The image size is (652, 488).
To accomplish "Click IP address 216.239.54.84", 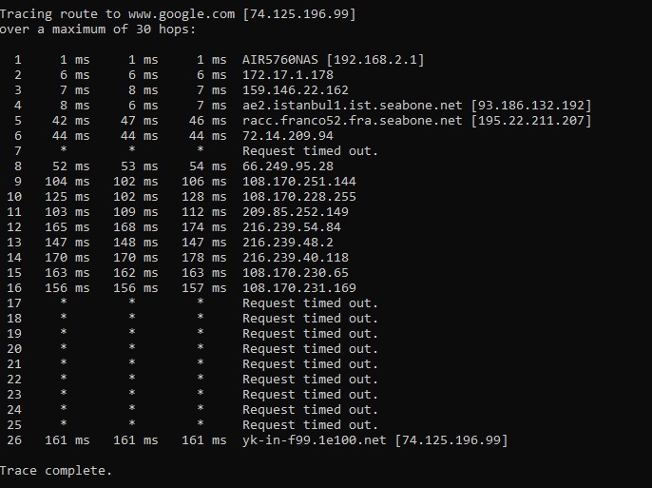I will (292, 227).
